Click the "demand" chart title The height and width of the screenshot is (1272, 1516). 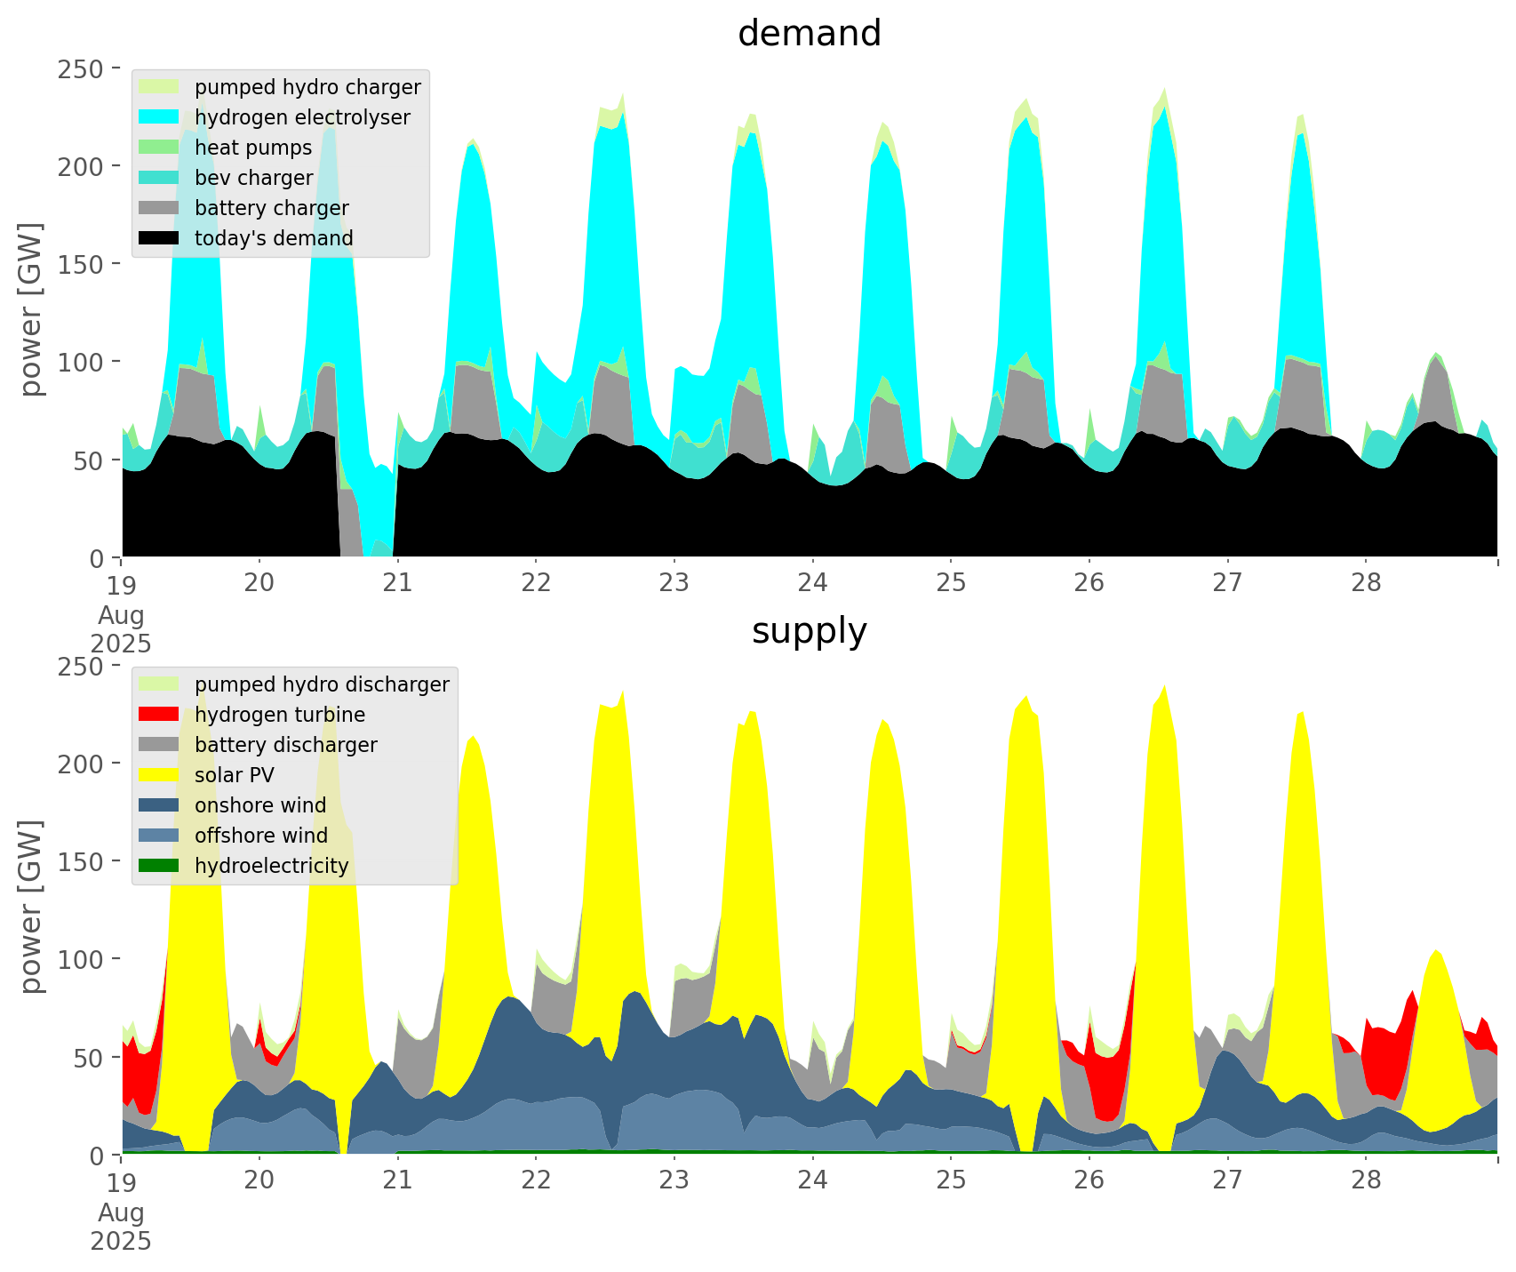809,34
